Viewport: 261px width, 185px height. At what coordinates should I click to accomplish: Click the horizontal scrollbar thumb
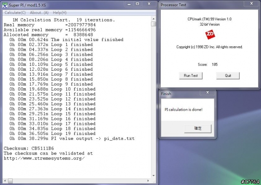[10, 181]
